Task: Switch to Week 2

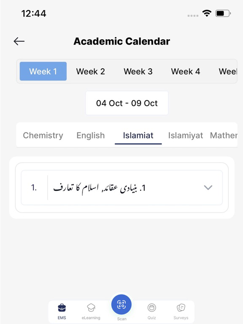Action: click(x=91, y=71)
